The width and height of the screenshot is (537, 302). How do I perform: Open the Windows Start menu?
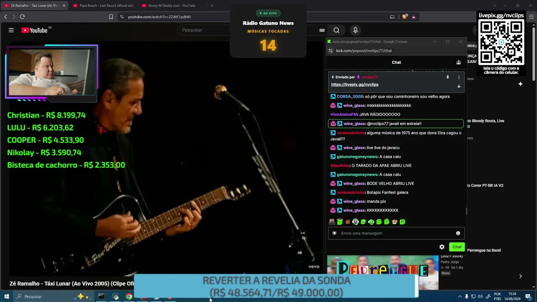point(6,297)
